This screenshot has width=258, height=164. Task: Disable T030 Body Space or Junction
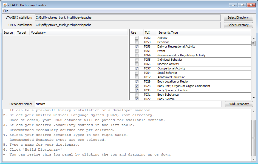[x=137, y=90]
